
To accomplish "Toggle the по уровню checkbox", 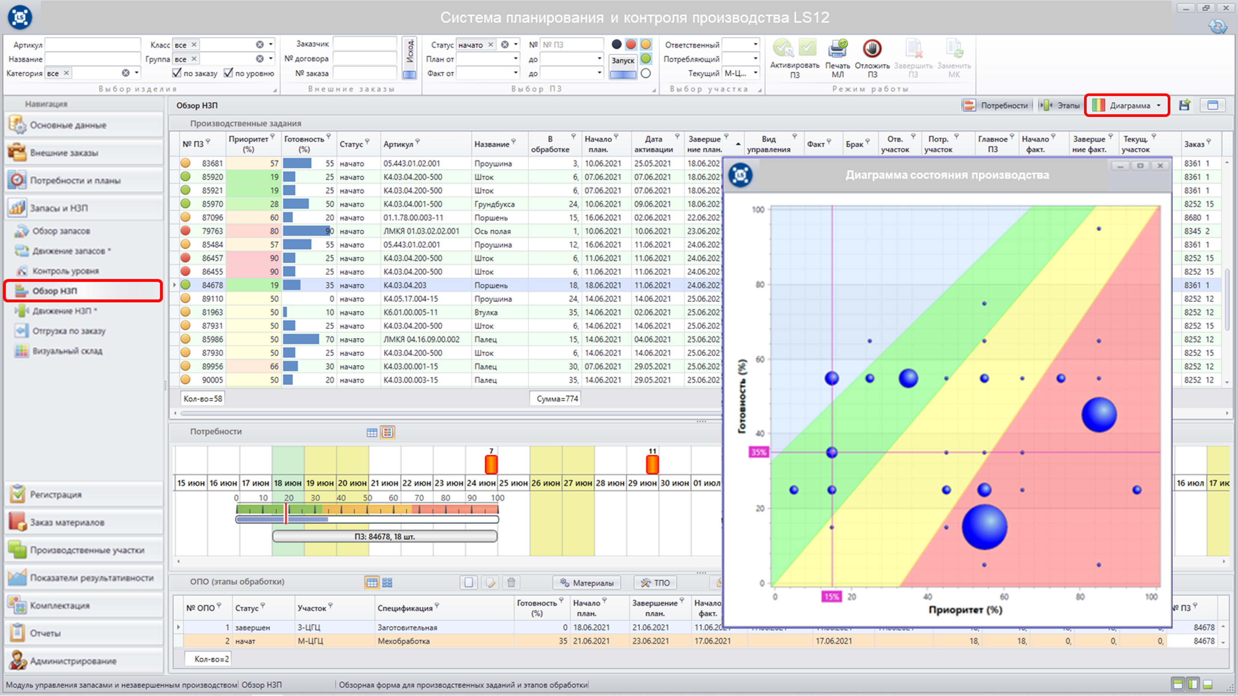I will 228,72.
